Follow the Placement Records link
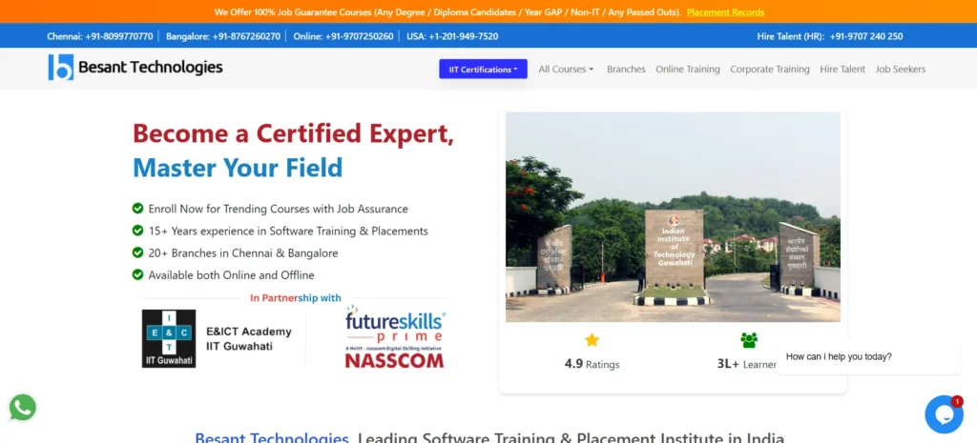The width and height of the screenshot is (977, 443). 725,11
